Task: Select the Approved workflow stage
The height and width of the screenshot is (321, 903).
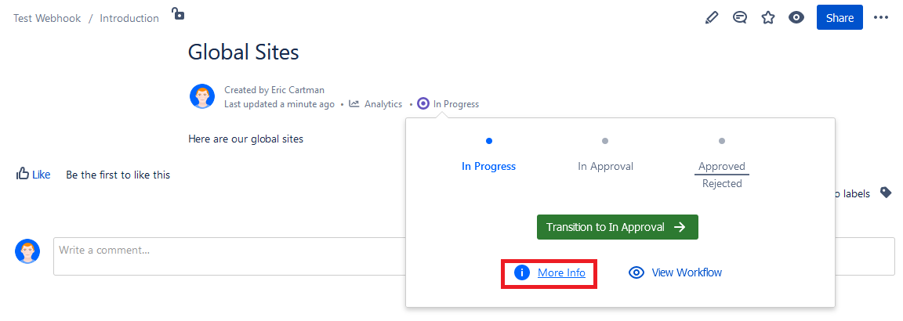Action: (722, 166)
